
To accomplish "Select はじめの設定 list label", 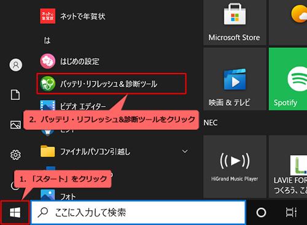I will (x=80, y=61).
